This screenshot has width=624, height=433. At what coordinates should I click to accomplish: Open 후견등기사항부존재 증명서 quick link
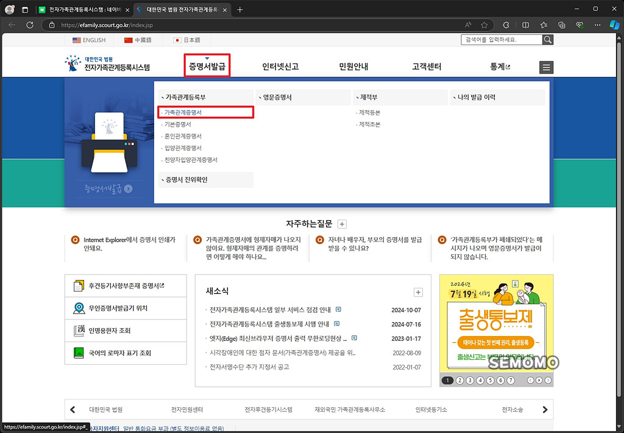point(126,285)
